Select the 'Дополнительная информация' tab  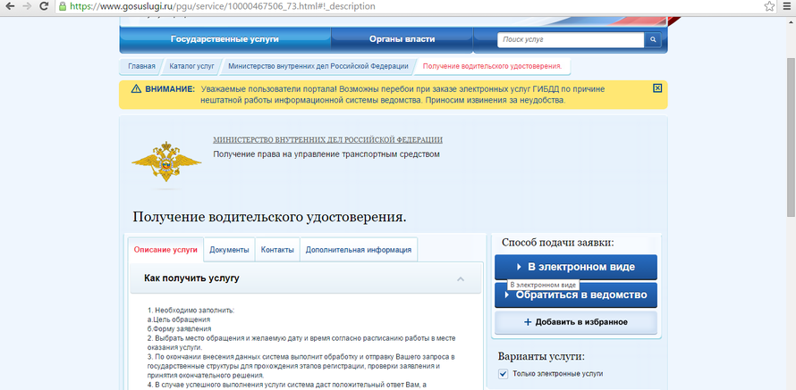[358, 250]
